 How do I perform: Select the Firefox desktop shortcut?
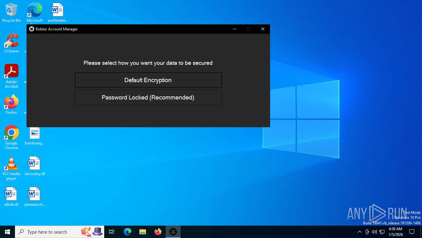point(11,105)
